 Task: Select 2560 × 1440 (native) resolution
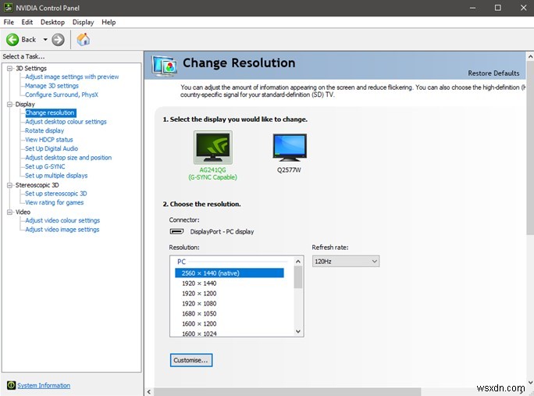[230, 273]
